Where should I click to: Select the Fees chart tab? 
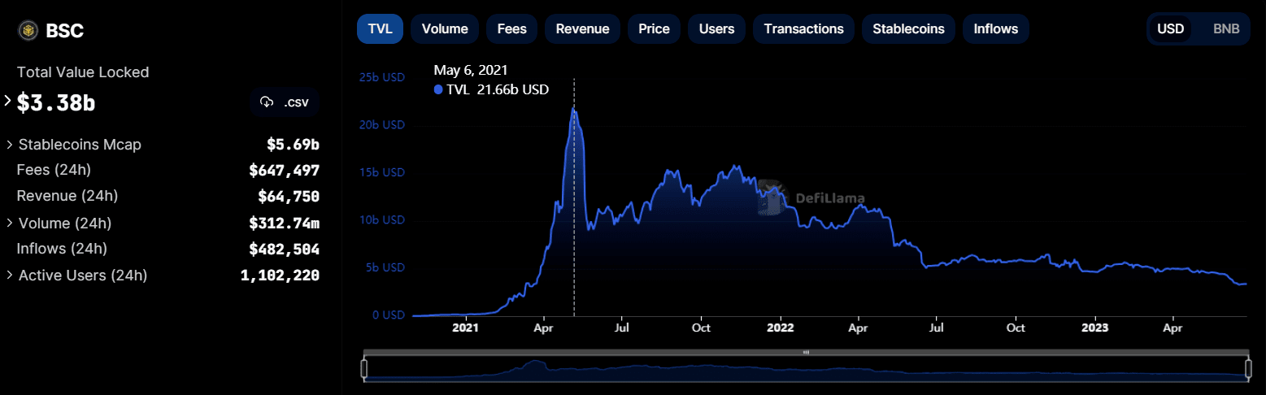click(x=512, y=28)
